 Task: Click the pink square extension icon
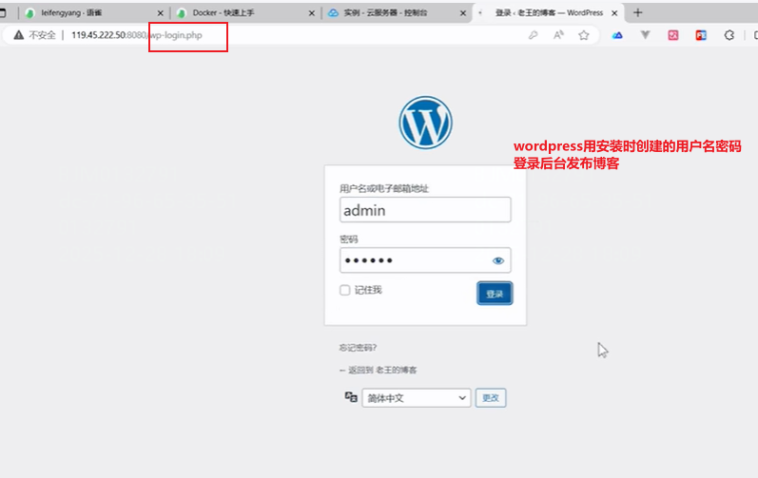pos(673,35)
